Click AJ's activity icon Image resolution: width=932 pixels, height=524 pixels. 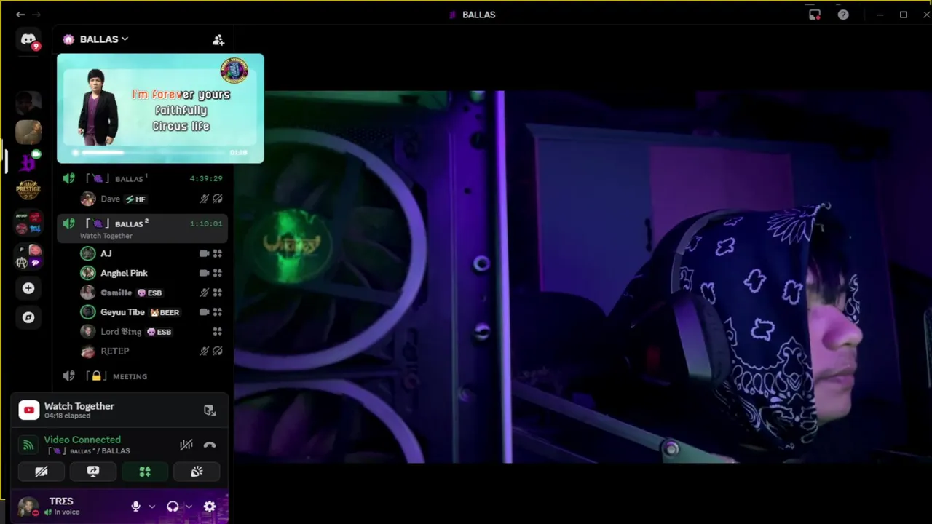(217, 253)
